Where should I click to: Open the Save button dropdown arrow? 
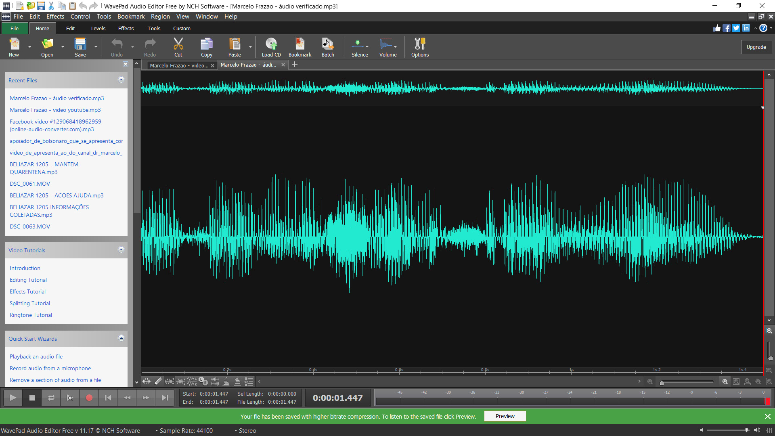[x=96, y=47]
